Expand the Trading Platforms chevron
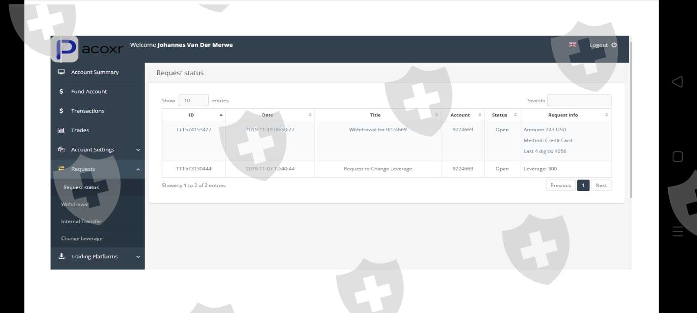Viewport: 697px width, 313px height. pos(138,257)
